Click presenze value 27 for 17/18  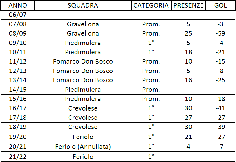coord(188,118)
